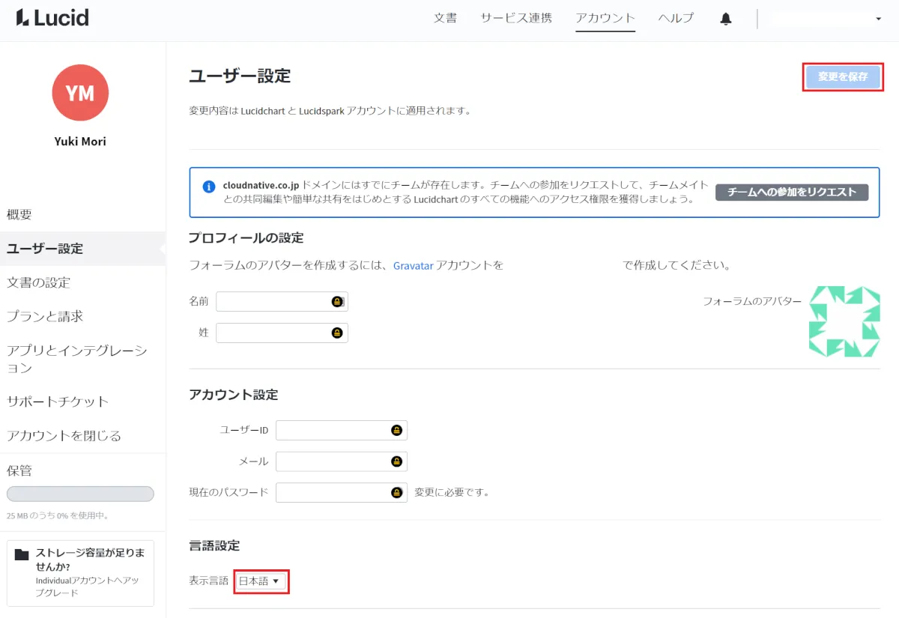Click the Lucid logo

52,18
